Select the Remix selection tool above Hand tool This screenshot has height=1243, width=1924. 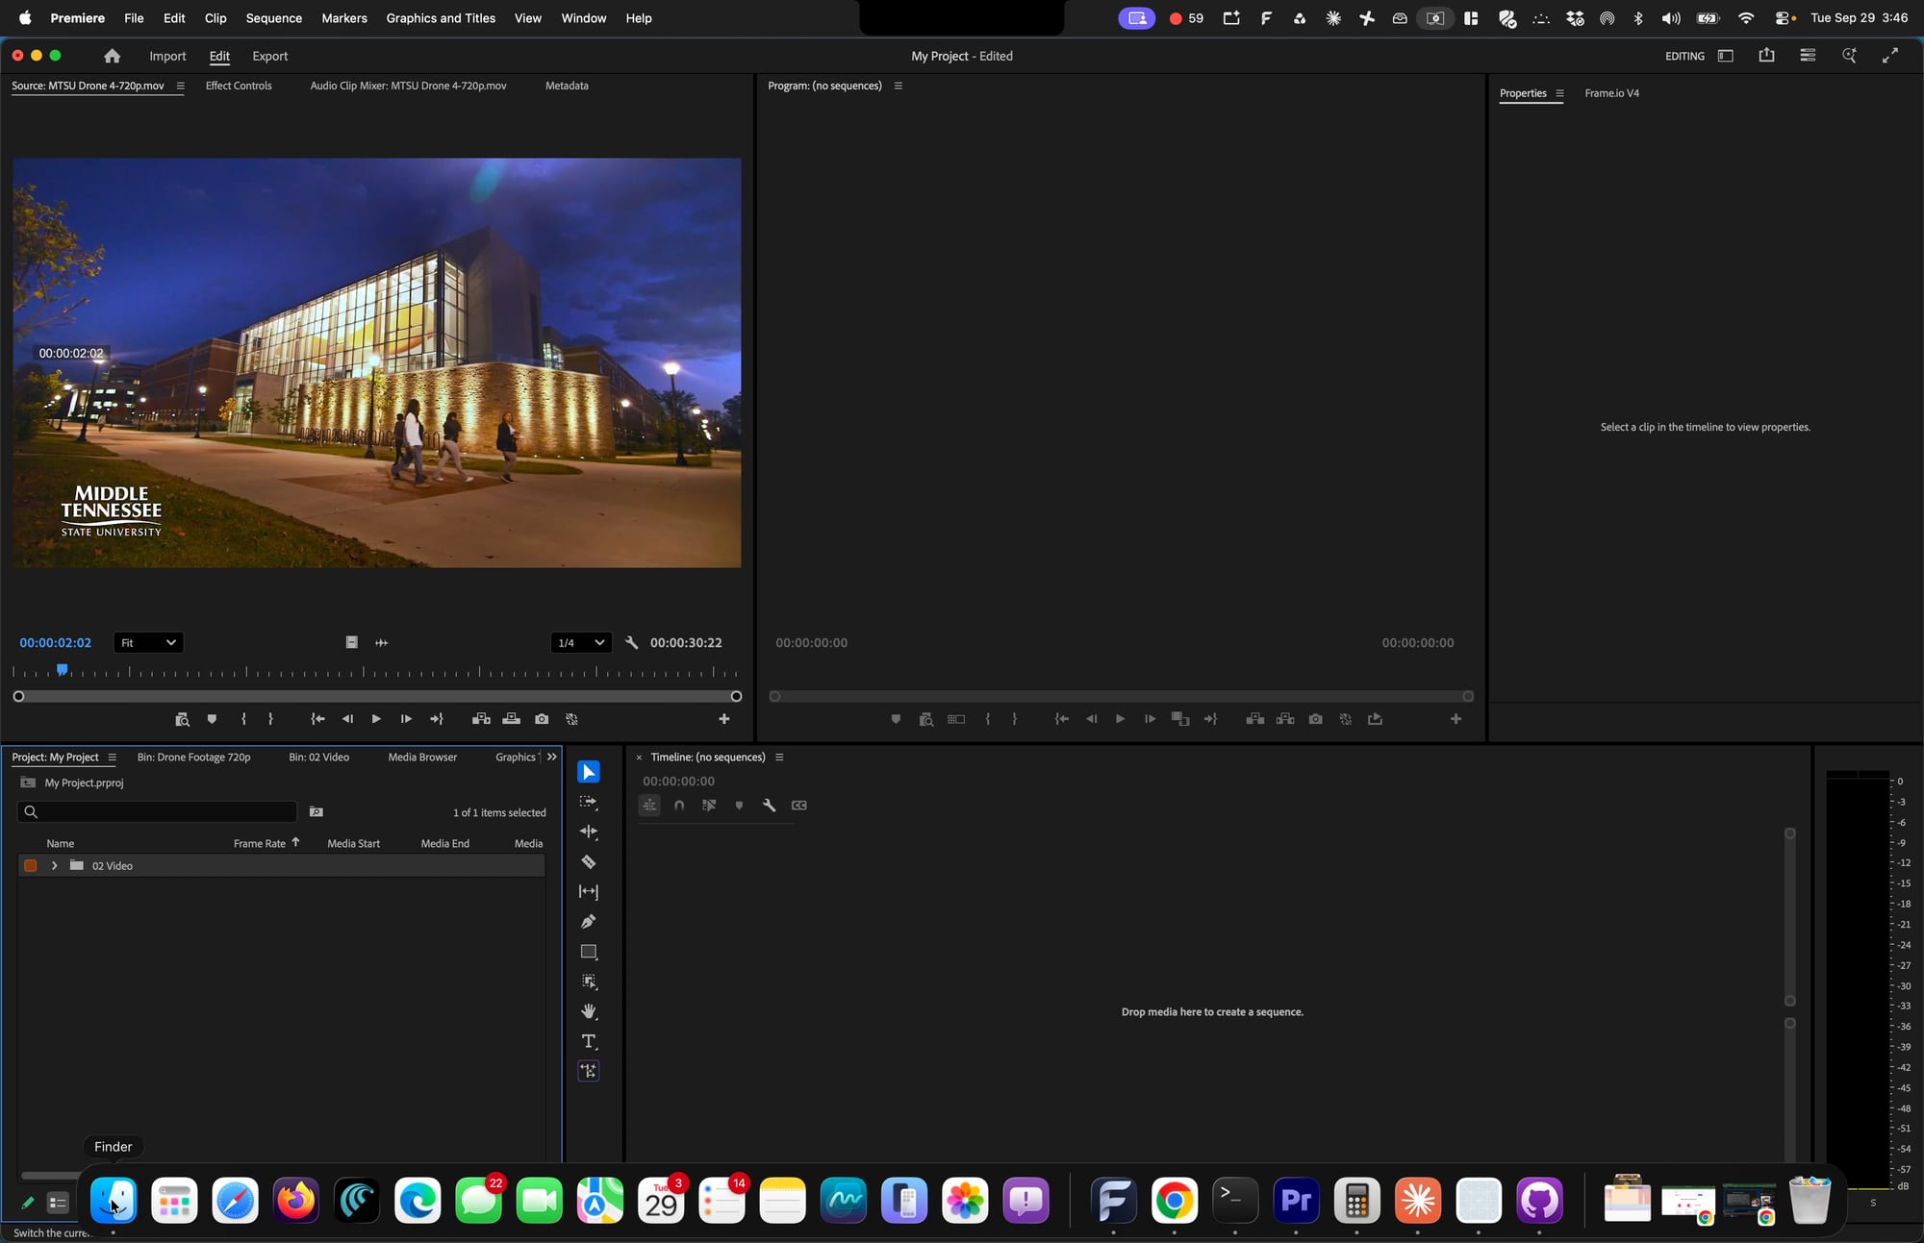click(x=588, y=982)
